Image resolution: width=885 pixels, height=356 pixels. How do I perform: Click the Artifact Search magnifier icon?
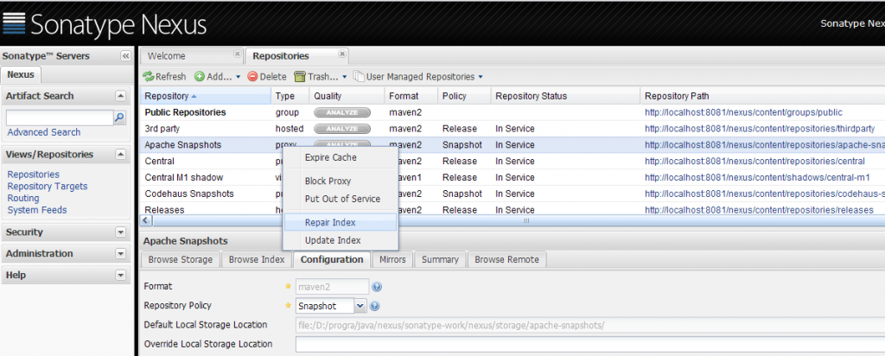[119, 118]
